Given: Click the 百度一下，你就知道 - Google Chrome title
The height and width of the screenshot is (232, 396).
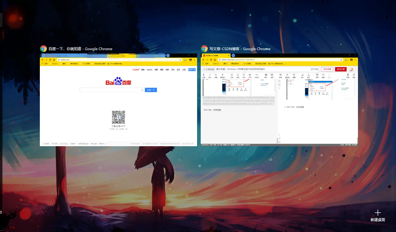Looking at the screenshot, I should pyautogui.click(x=80, y=49).
